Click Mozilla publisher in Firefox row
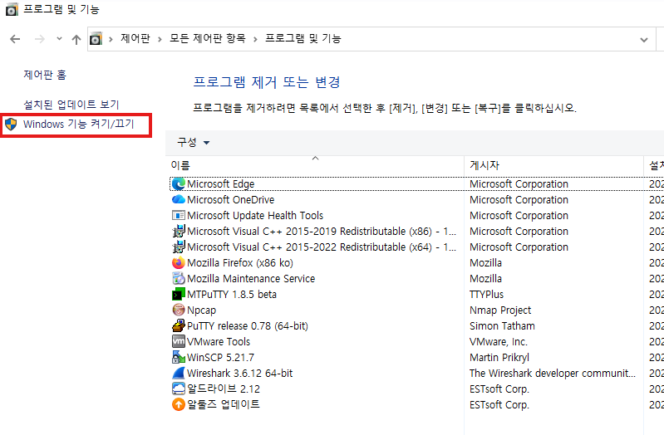 485,262
